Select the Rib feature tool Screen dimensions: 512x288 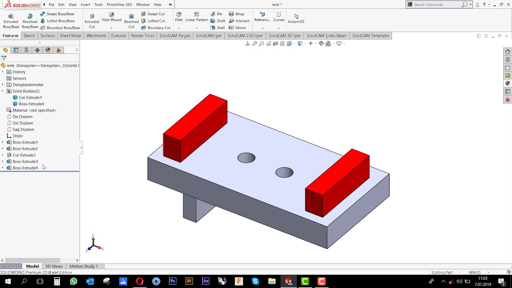point(216,14)
